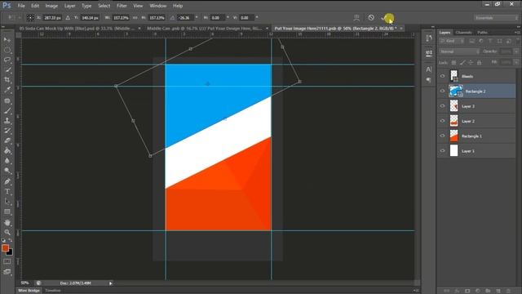522x294 pixels.
Task: Select the Healing Brush tool
Action: click(x=7, y=100)
